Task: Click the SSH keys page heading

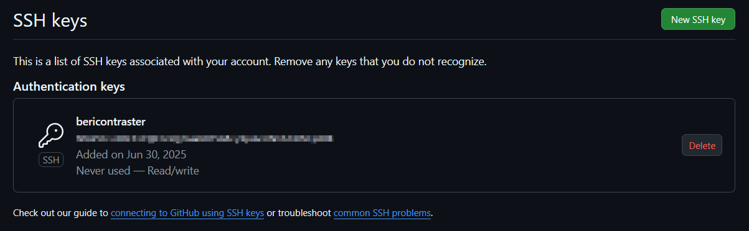Action: (50, 20)
